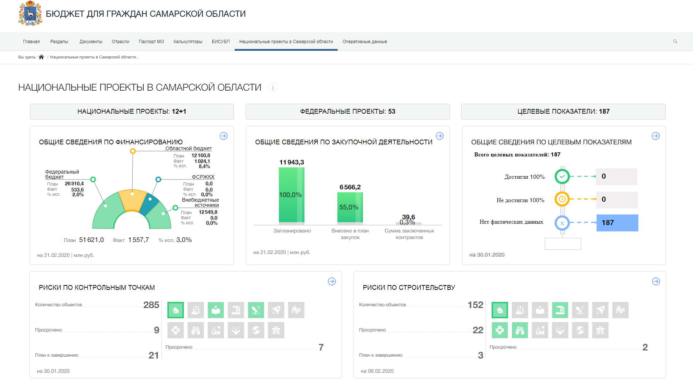Viewport: 693px width, 383px height.
Task: Click the green Достигли 100% check icon
Action: point(562,177)
